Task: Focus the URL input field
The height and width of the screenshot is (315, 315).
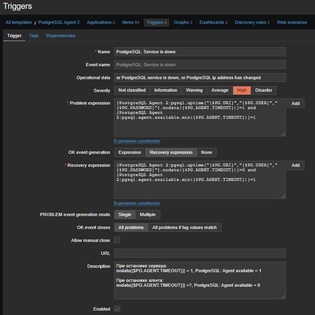Action: click(200, 253)
